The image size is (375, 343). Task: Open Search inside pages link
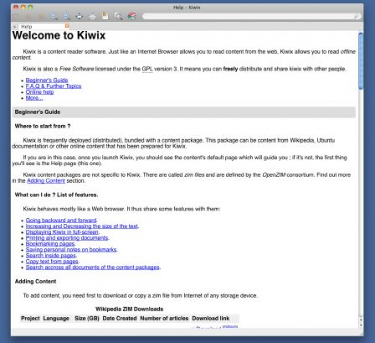click(50, 255)
